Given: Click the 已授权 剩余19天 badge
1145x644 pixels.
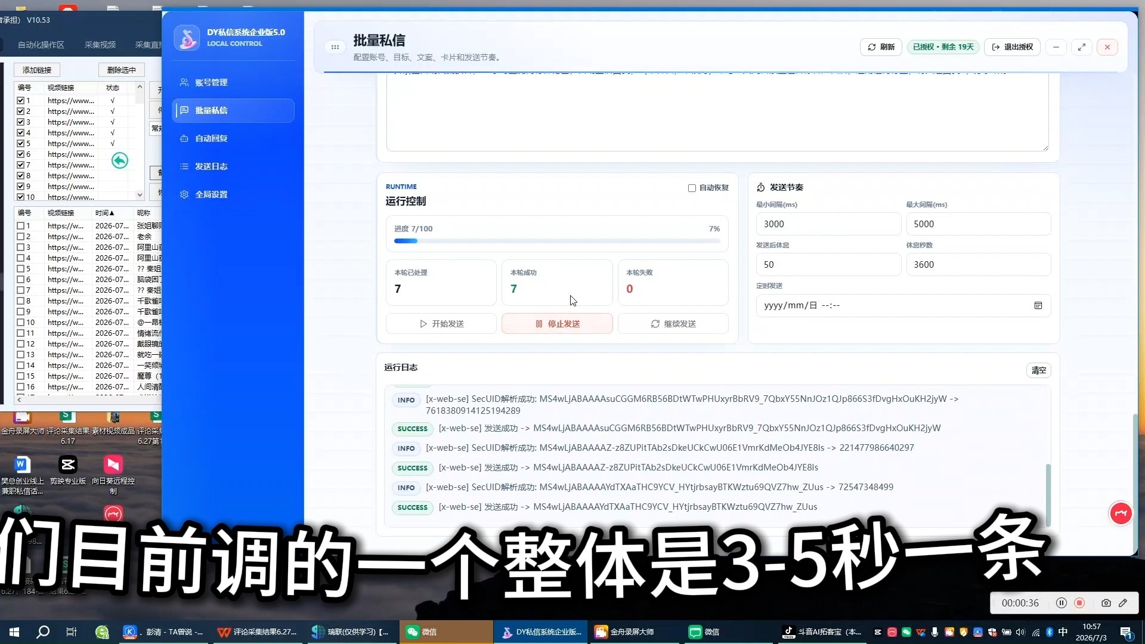Looking at the screenshot, I should pos(943,47).
